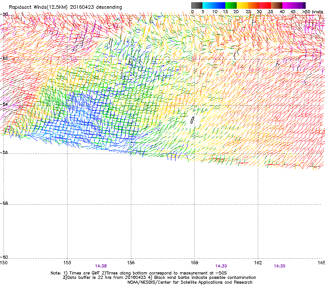Pick the orange 25-30 knots legend swatch
This screenshot has width=325, height=285.
(x=254, y=5)
